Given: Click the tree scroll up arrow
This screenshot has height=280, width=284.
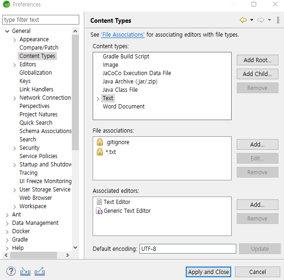Looking at the screenshot, I should point(76,31).
